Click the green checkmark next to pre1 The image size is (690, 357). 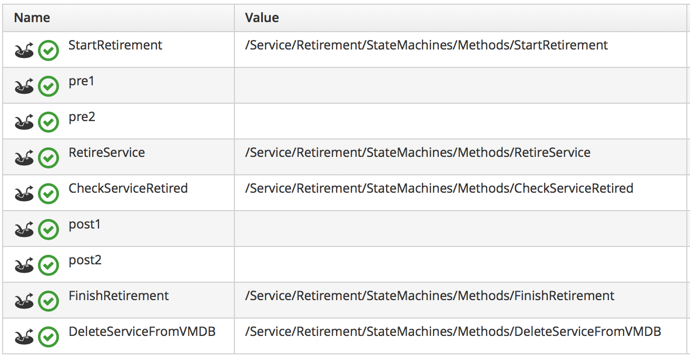pos(48,86)
